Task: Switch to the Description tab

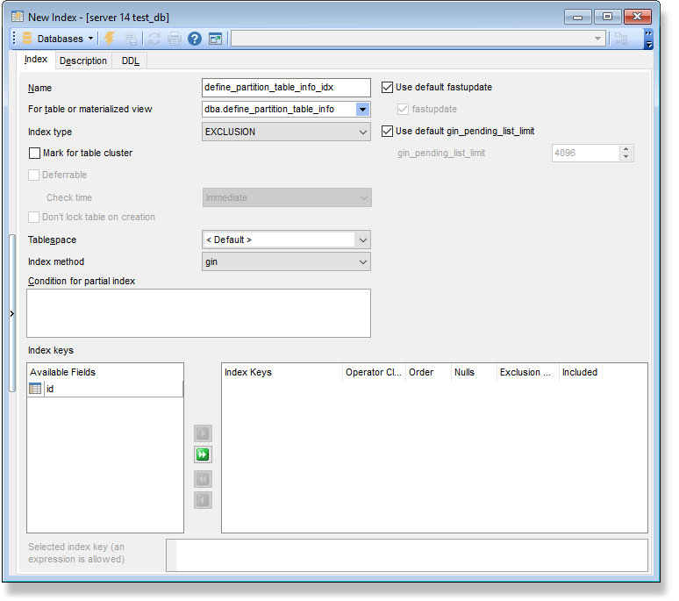Action: click(83, 61)
